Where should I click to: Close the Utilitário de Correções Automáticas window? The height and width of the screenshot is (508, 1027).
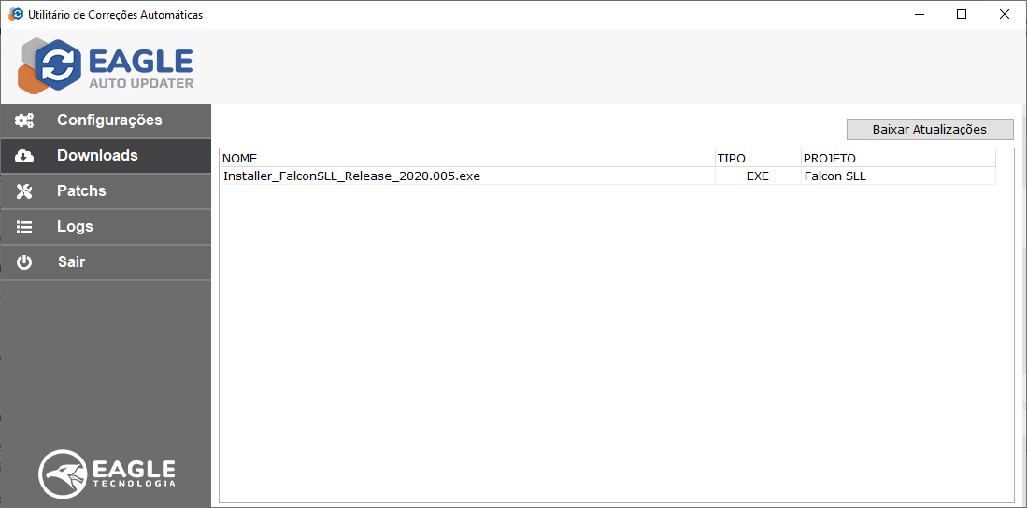pyautogui.click(x=1004, y=14)
